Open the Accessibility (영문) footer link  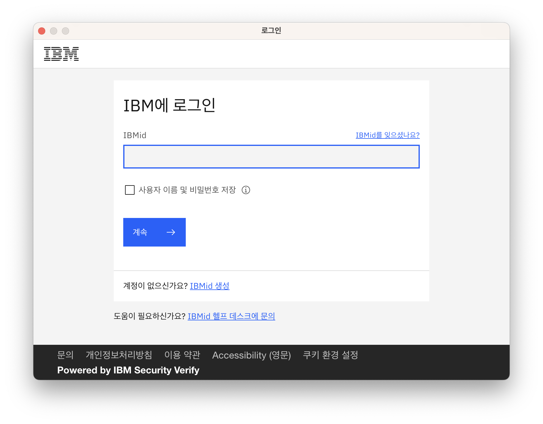point(252,355)
